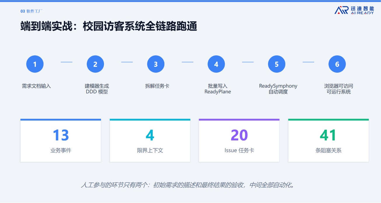The height and width of the screenshot is (203, 381).
Task: Click the '条阻塞关系' card label
Action: pos(328,150)
